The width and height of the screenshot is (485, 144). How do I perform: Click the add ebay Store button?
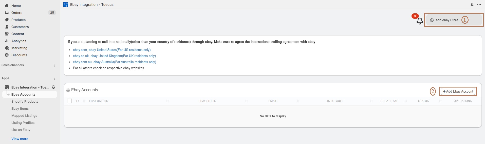[x=454, y=20]
